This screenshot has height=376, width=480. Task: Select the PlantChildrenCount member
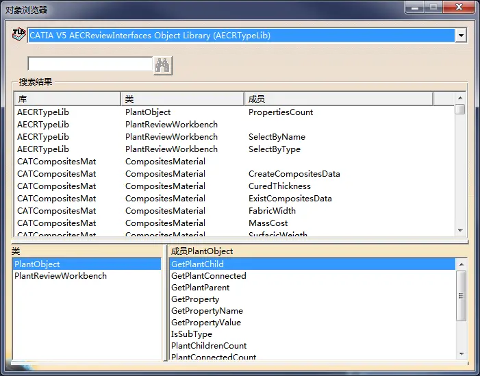coord(312,345)
